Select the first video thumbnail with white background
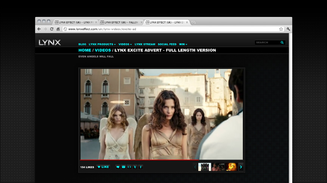The image size is (327, 183). [205, 167]
